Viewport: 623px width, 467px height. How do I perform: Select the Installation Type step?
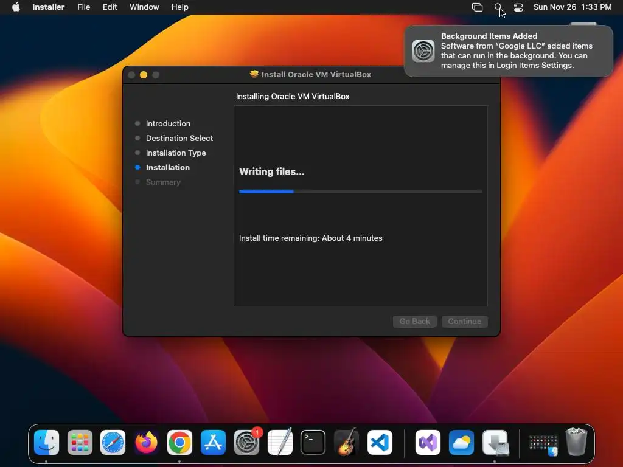click(176, 153)
